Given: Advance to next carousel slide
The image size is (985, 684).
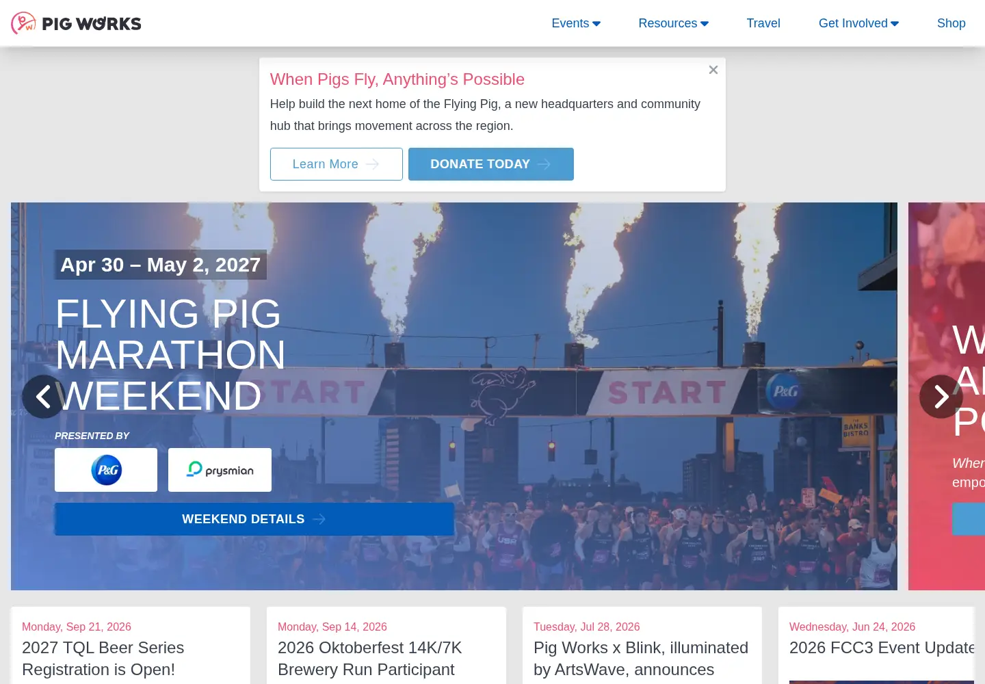Looking at the screenshot, I should coord(941,397).
